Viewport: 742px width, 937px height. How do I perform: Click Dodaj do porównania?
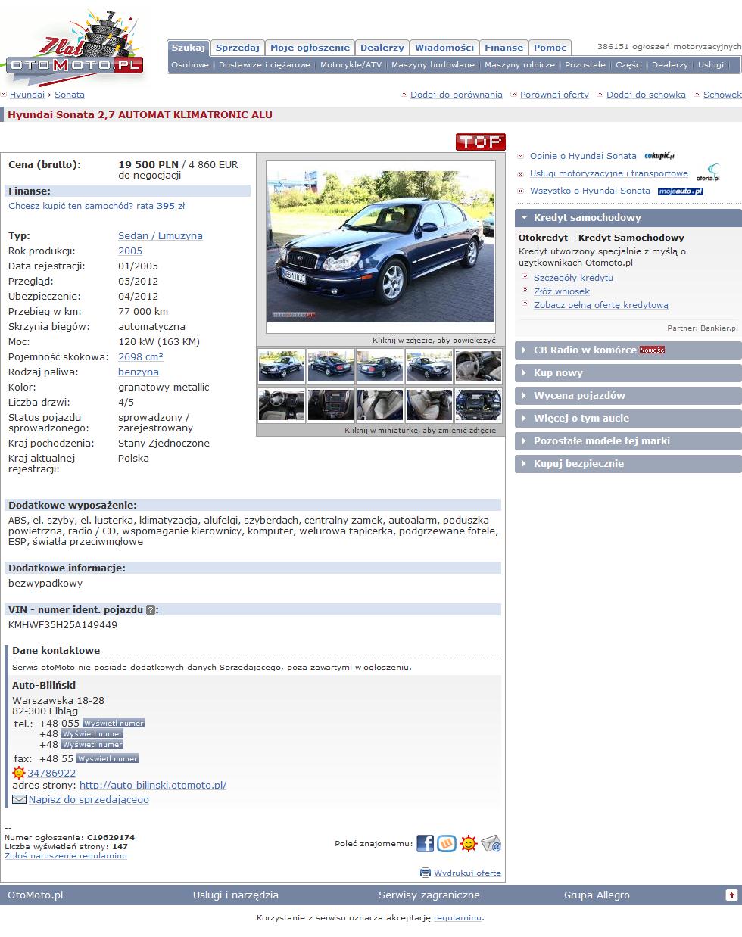(457, 95)
